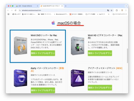The height and width of the screenshot is (101, 134).
Task: Go forward with the browser forward arrow
Action: click(x=12, y=10)
